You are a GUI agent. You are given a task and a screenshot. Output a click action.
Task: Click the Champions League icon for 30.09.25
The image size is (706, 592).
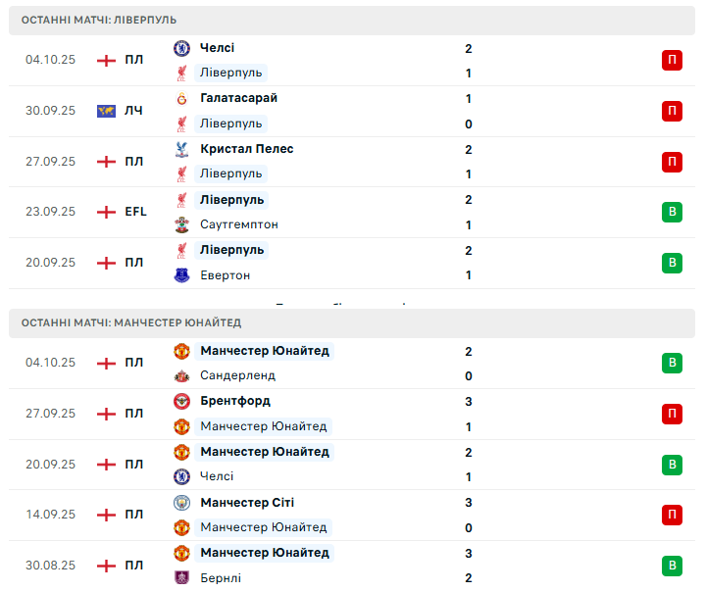click(106, 111)
